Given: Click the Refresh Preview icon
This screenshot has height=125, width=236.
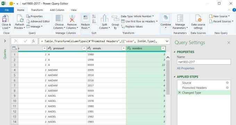Looking at the screenshot, I should [20, 19].
